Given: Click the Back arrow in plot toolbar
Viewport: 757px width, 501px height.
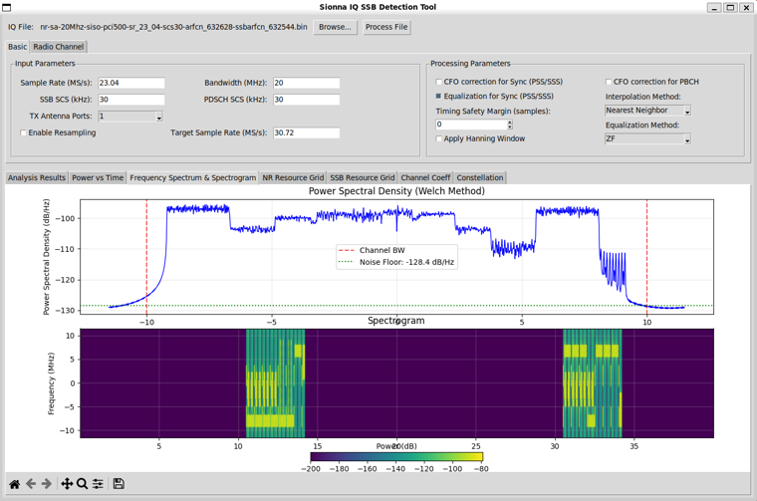Looking at the screenshot, I should point(31,484).
